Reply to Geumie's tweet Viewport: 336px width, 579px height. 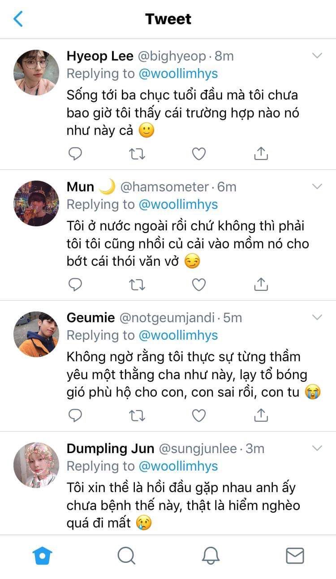(75, 415)
